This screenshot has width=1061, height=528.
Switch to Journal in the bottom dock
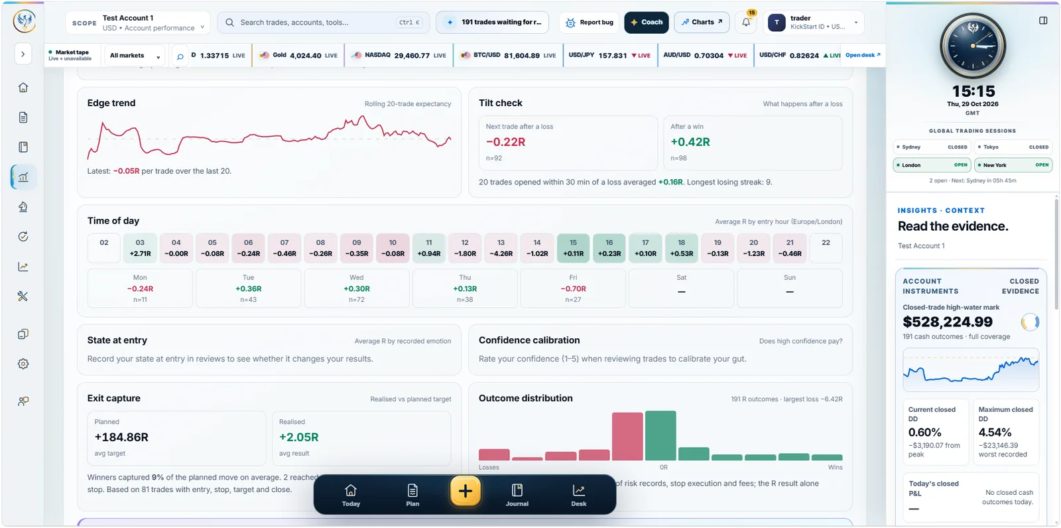pyautogui.click(x=517, y=495)
